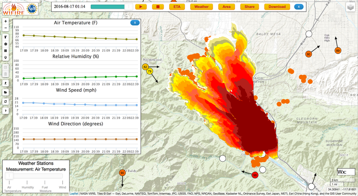
Task: Click the ETA button
Action: [x=177, y=7]
